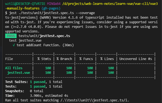
Task: Click the green checkmark before test addCount
Action: point(14,45)
